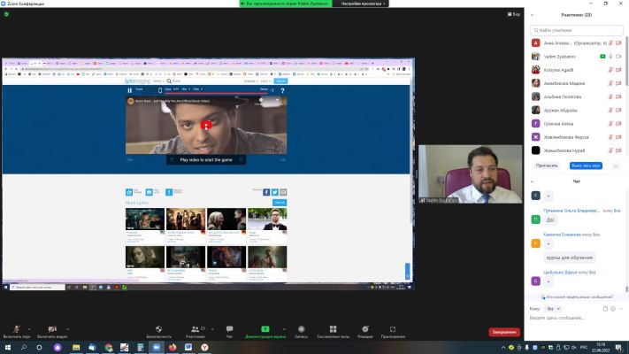Expand the audio options arrow beside microphone

pos(29,329)
